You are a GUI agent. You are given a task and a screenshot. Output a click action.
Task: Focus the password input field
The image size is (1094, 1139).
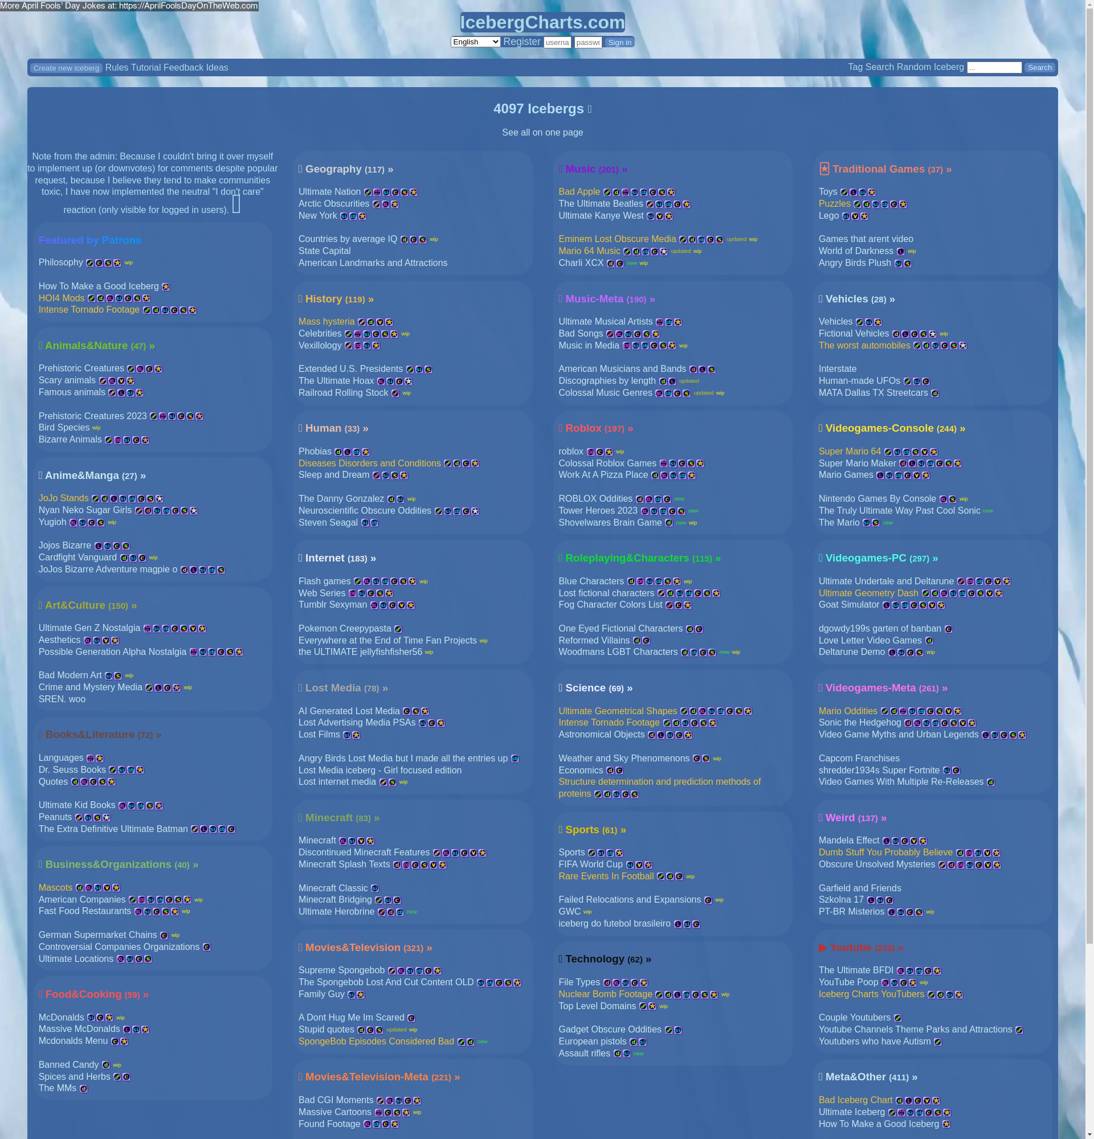[587, 42]
